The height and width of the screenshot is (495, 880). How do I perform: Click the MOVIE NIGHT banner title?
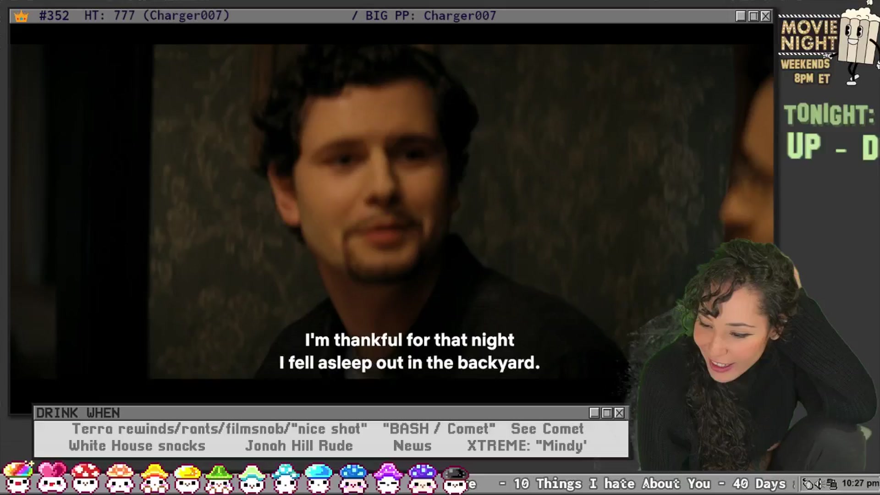click(809, 35)
